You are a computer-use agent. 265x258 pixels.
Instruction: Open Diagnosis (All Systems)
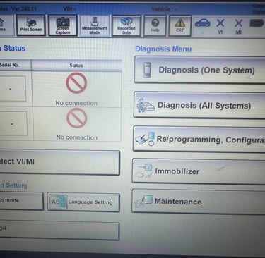pos(199,105)
